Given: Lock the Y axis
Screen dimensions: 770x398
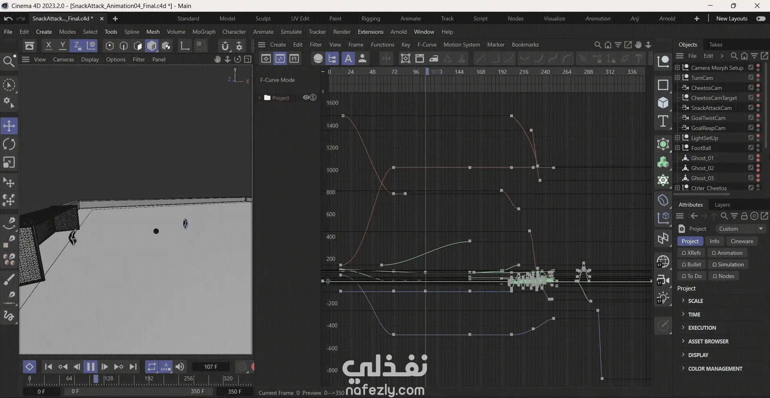Looking at the screenshot, I should pyautogui.click(x=63, y=46).
